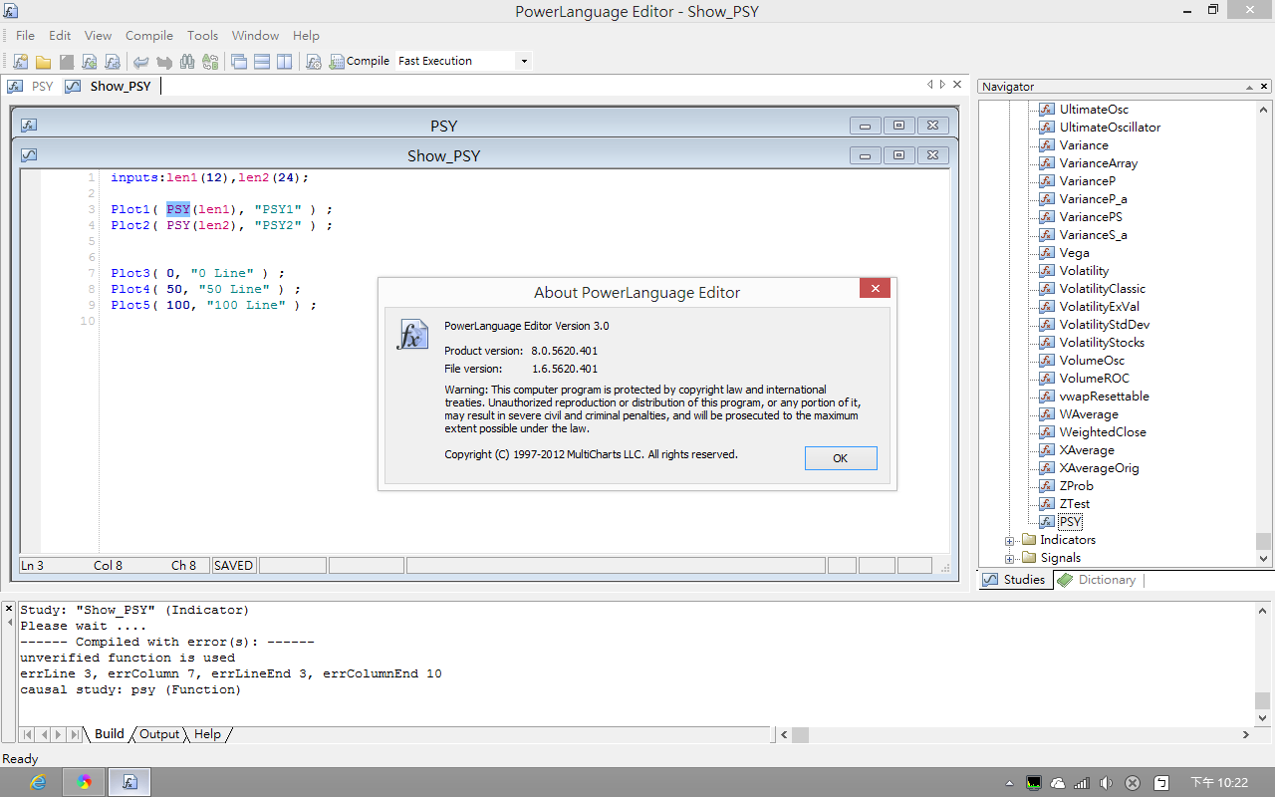Select VolatilityStocks in the Navigator tree
Viewport: 1275px width, 797px height.
tap(1102, 343)
